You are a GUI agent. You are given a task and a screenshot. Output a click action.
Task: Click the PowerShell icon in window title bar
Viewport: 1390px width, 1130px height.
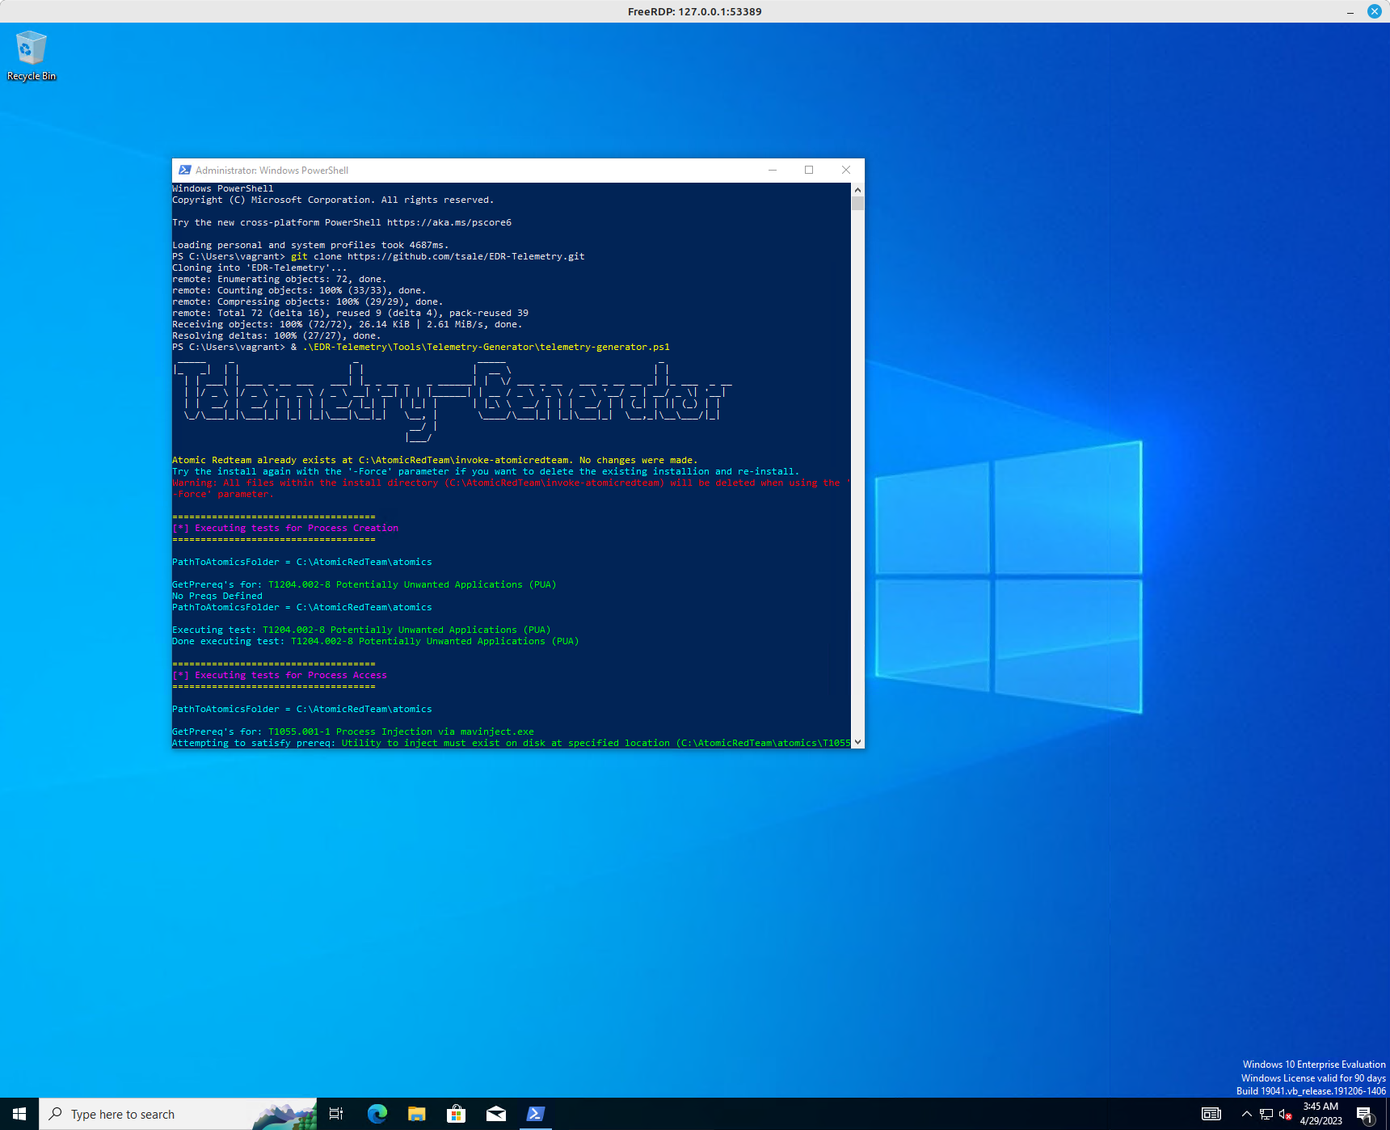pos(185,171)
